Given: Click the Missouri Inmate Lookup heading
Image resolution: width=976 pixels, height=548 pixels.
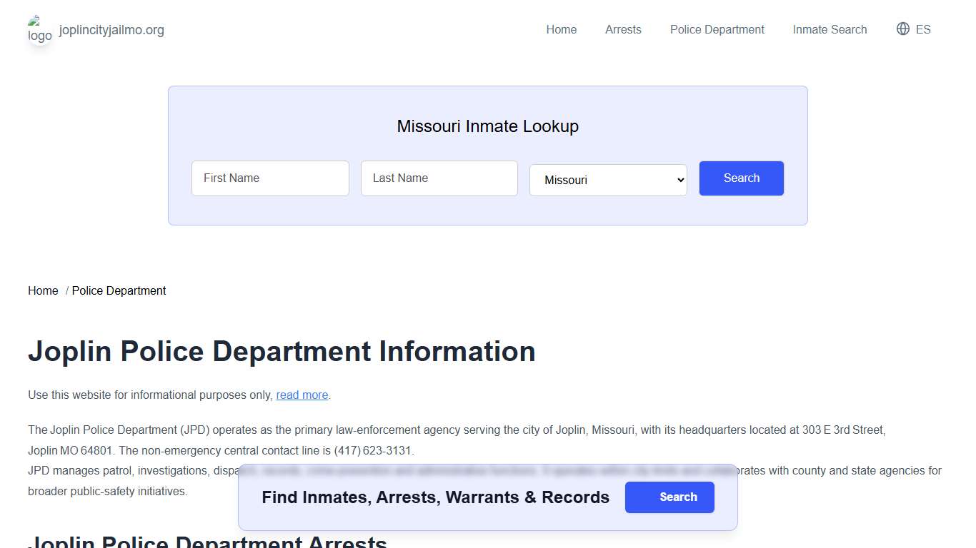Looking at the screenshot, I should 488,126.
